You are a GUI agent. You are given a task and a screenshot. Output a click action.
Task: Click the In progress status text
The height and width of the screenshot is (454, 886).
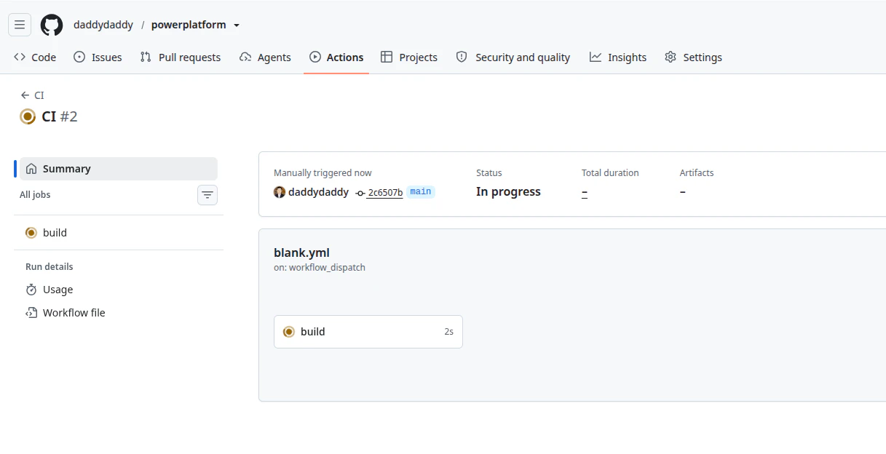[508, 192]
